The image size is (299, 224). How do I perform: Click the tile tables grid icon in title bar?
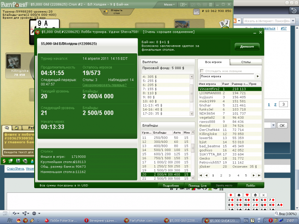[x=205, y=4]
